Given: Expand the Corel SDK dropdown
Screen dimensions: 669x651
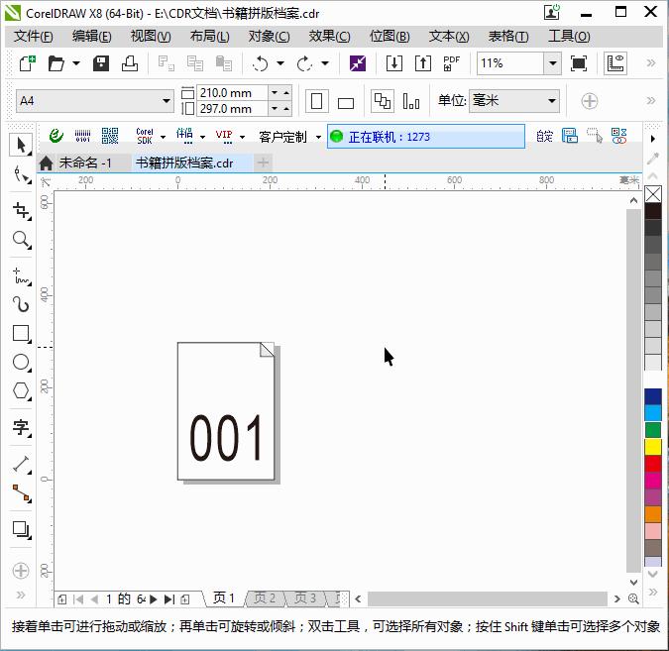Looking at the screenshot, I should coord(163,137).
